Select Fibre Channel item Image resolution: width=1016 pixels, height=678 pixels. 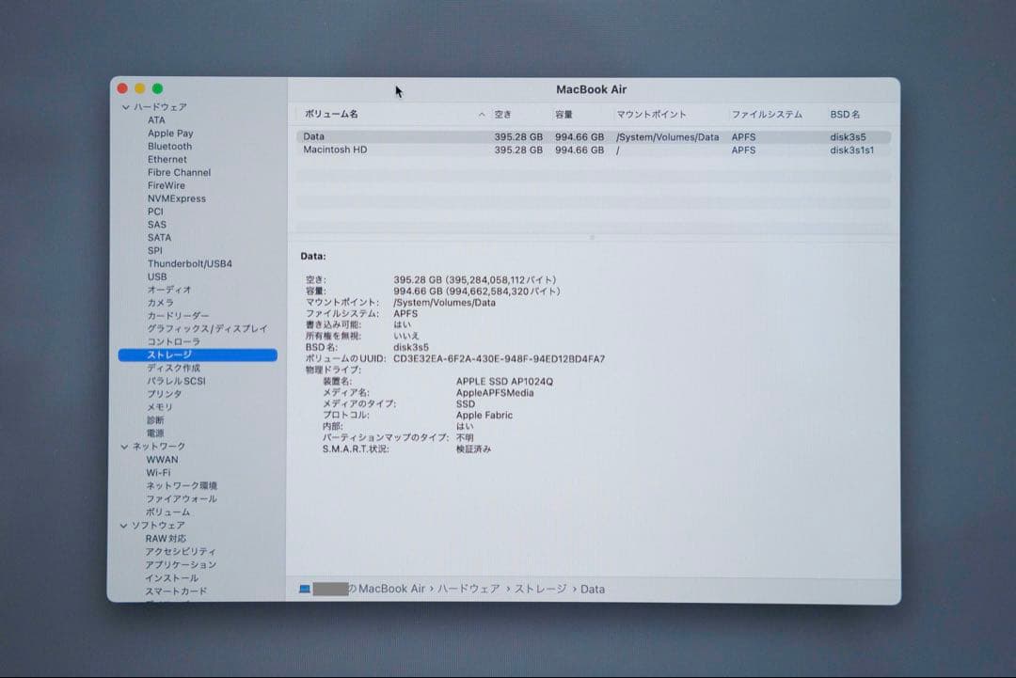[179, 172]
